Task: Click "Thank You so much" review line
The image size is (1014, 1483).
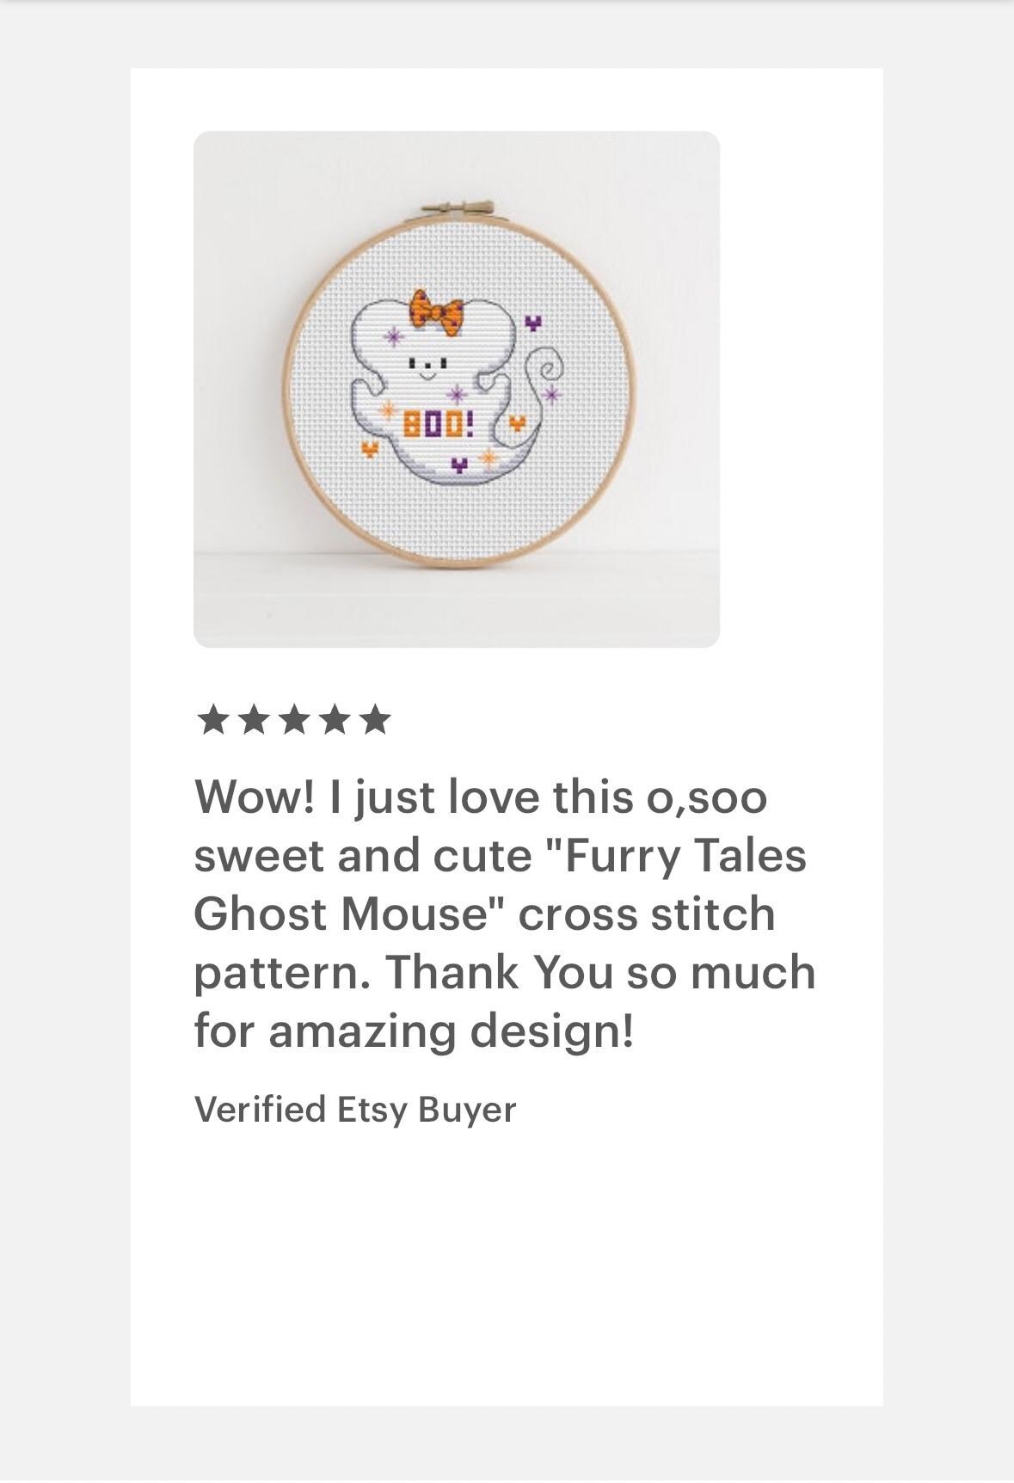Action: (x=600, y=972)
